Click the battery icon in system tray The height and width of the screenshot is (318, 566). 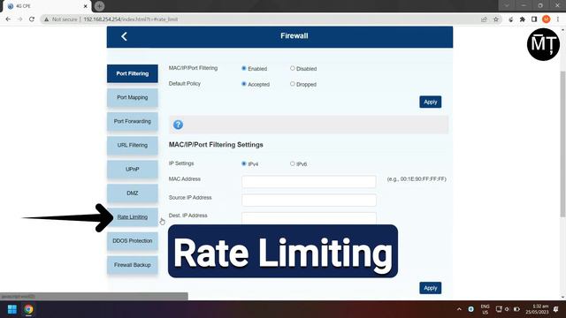point(516,309)
